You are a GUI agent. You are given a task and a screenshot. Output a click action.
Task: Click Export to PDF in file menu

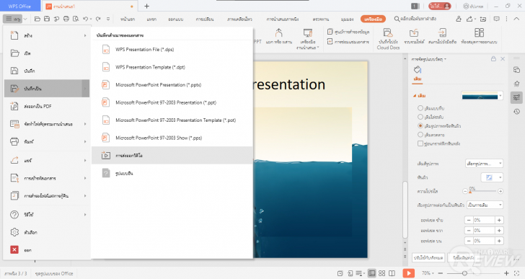point(47,106)
